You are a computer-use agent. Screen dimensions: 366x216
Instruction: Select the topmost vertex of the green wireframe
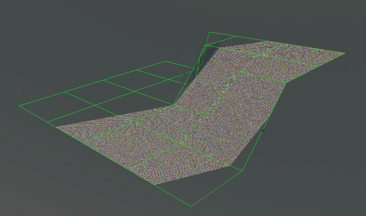click(x=209, y=32)
